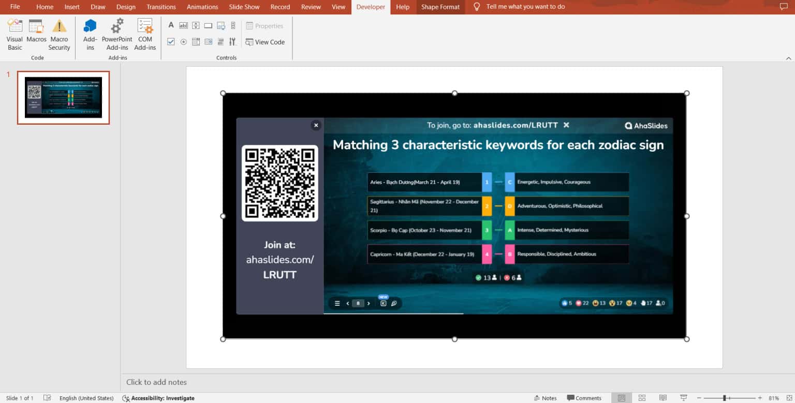Collapse the ribbon with the chevron
The image size is (795, 403).
pyautogui.click(x=788, y=58)
